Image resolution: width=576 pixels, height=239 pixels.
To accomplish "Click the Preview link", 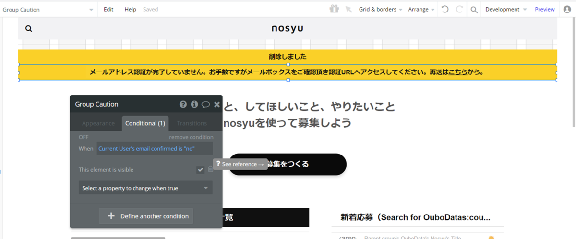I will coord(545,9).
